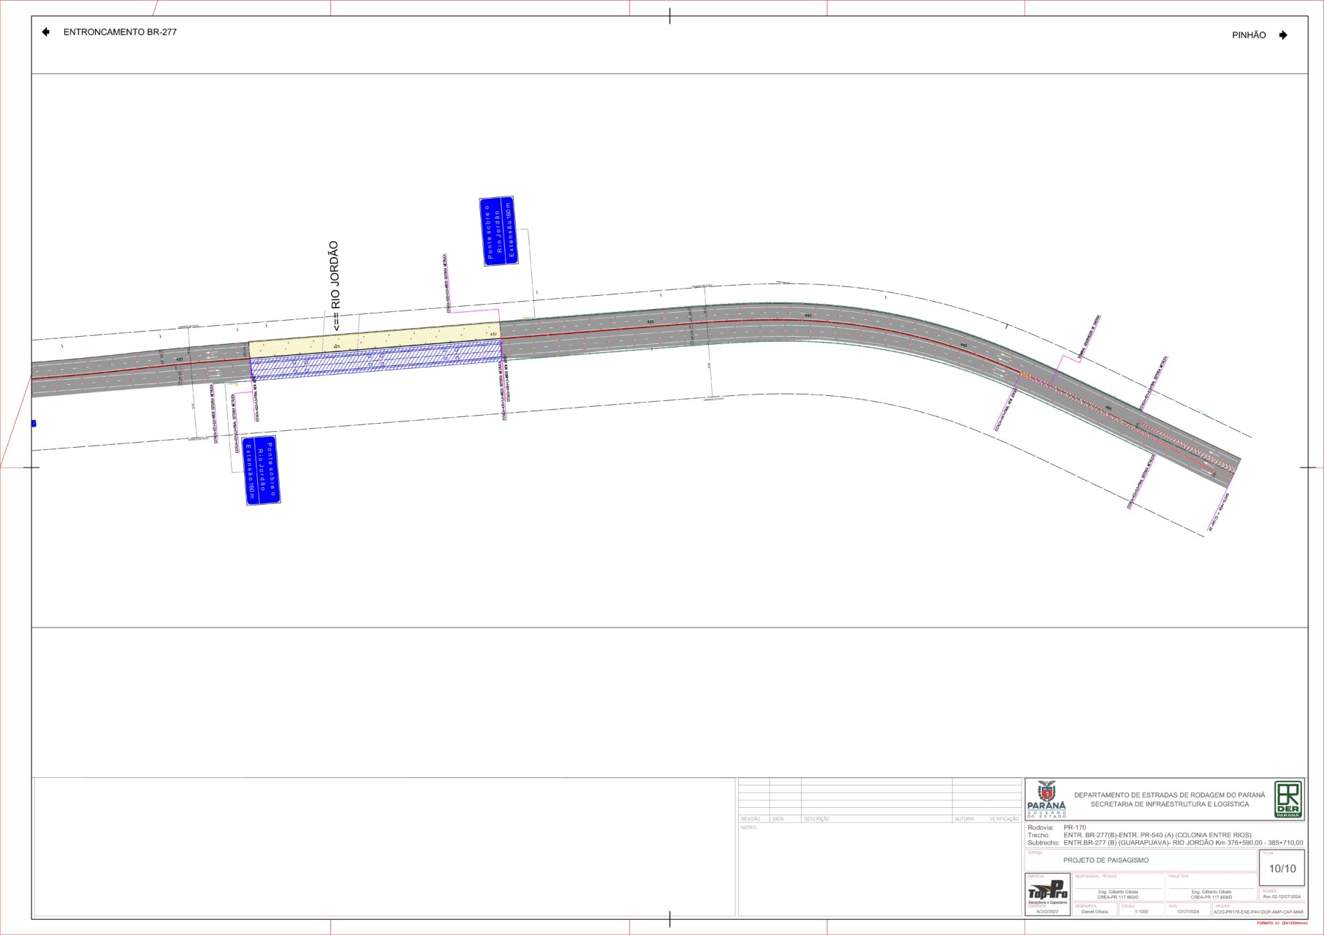Click the Rodovia PR-170 text

click(x=1074, y=828)
